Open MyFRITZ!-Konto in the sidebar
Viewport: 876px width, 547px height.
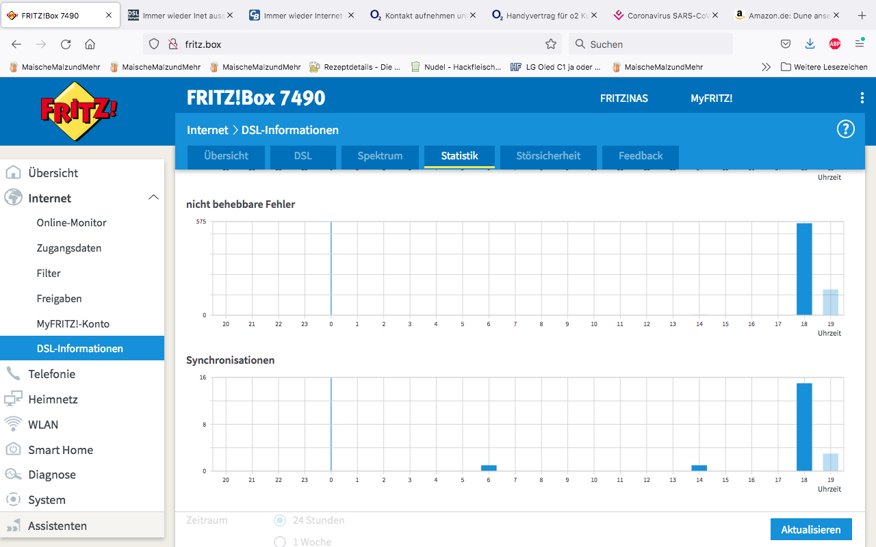pyautogui.click(x=73, y=324)
